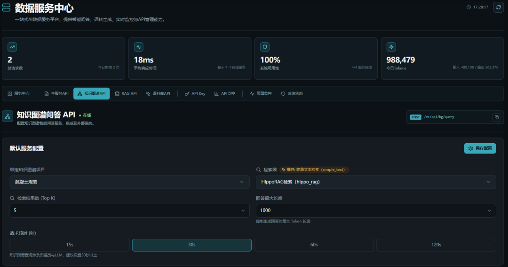Open the 系统状态 tab
508x267 pixels.
point(292,94)
